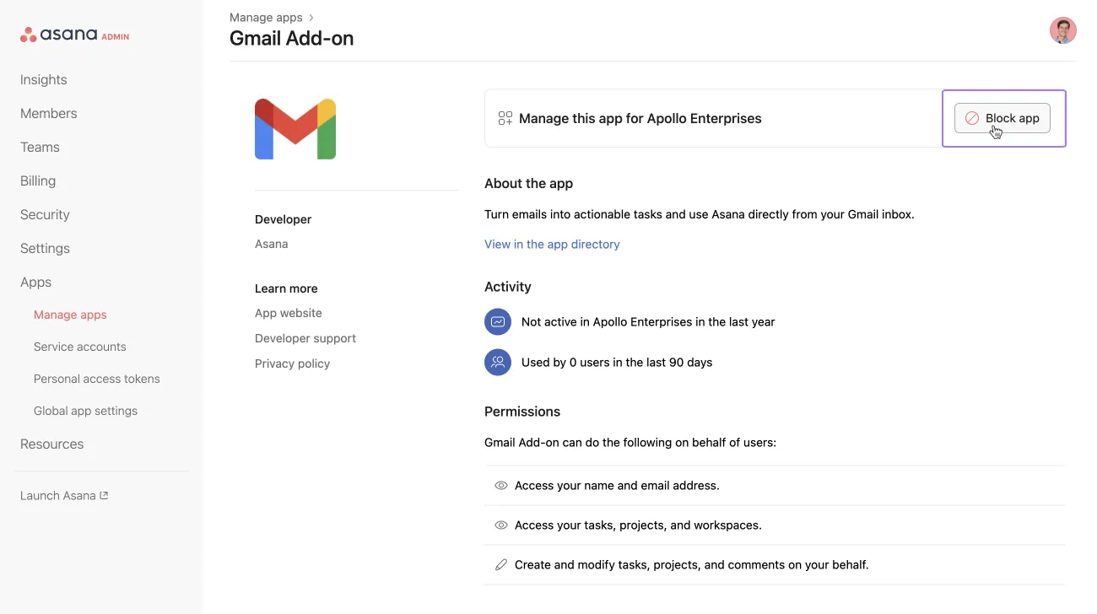Collapse the Apps section in sidebar

tap(36, 282)
